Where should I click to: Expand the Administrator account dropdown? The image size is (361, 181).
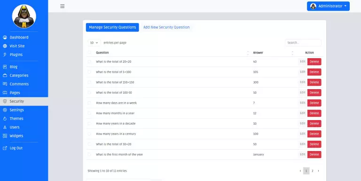(x=328, y=6)
